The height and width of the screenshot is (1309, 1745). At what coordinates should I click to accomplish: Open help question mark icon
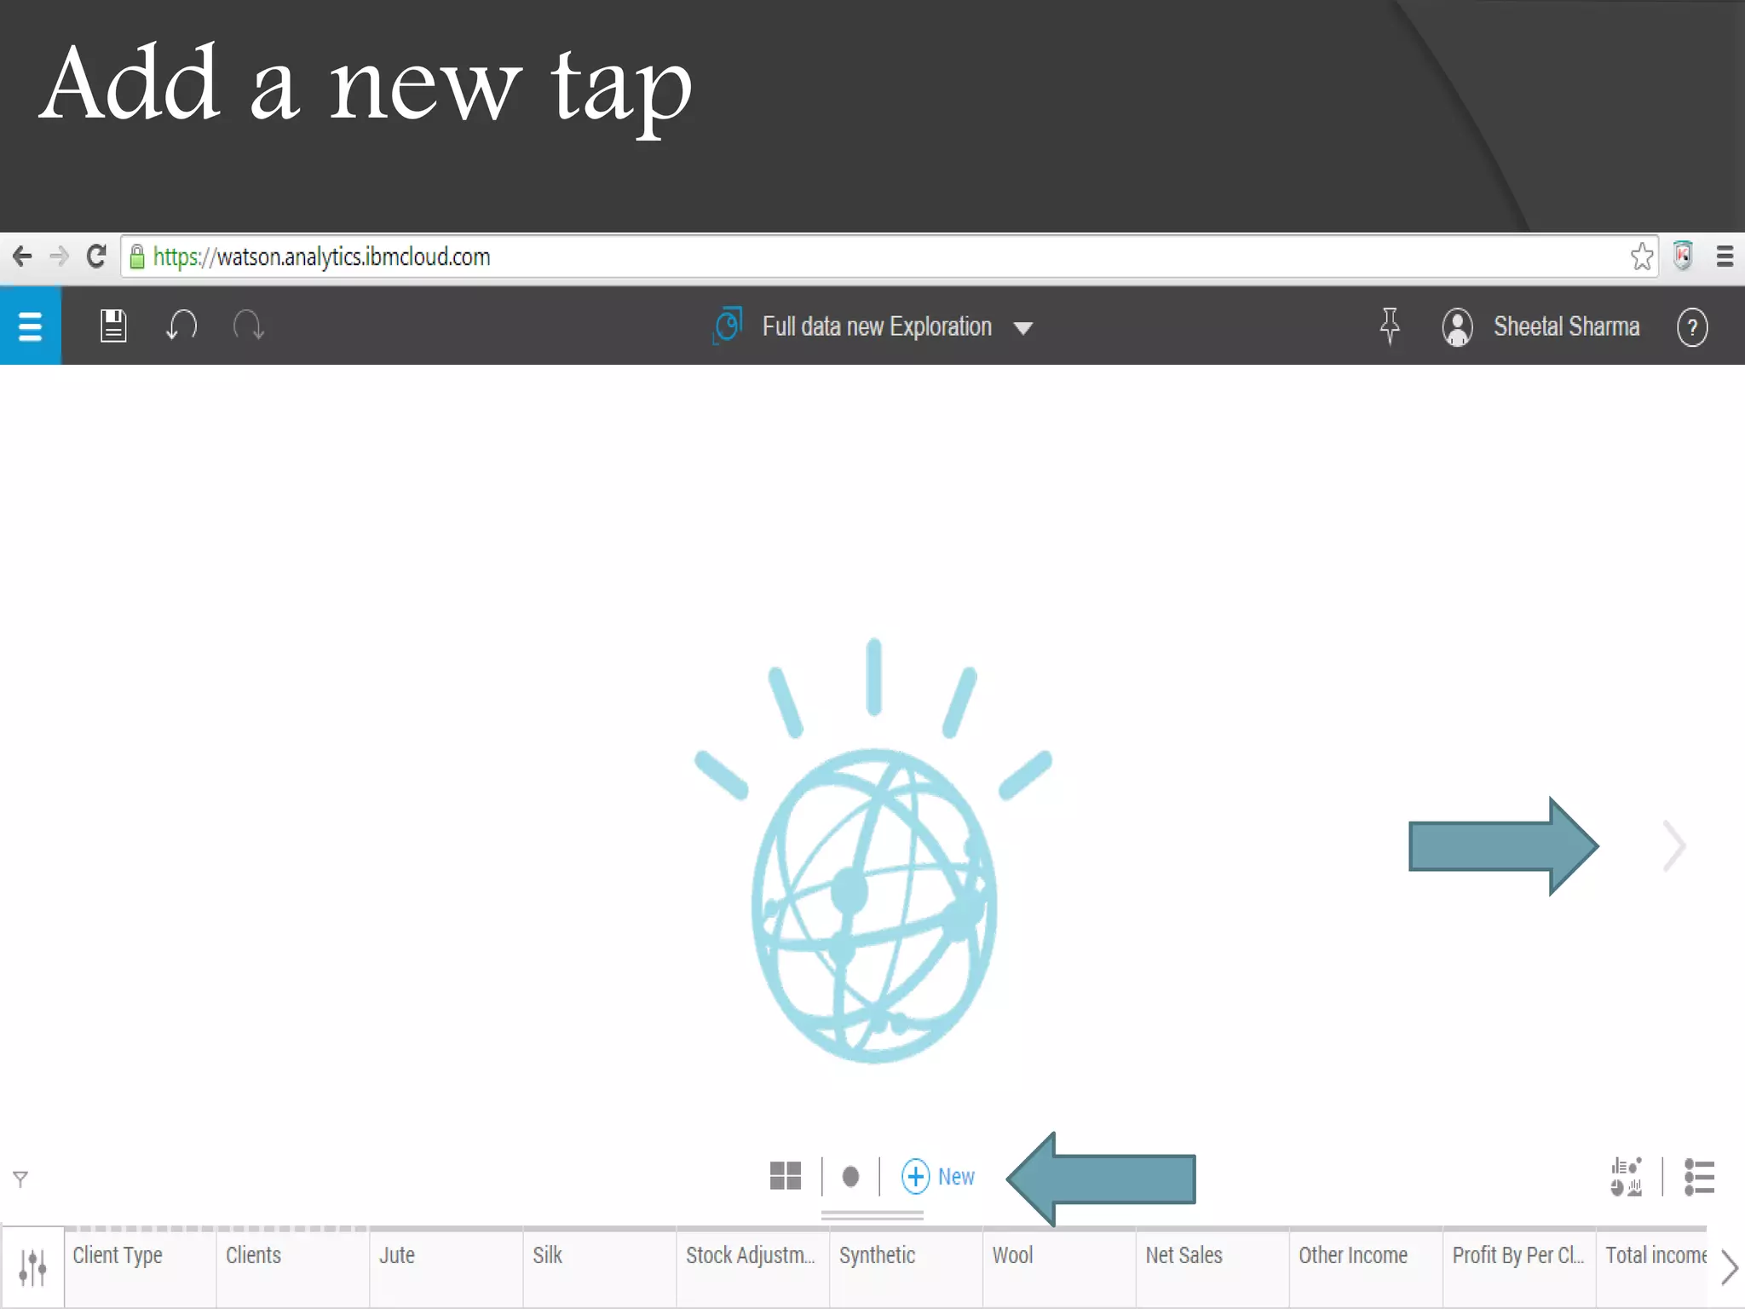1691,327
